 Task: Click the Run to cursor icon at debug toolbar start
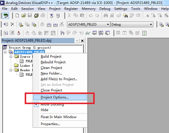coord(6,33)
